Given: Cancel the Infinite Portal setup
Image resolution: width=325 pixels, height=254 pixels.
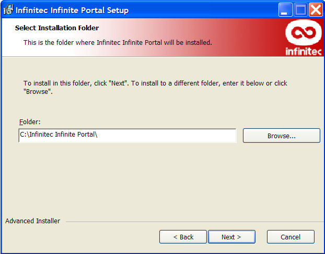Looking at the screenshot, I should (x=291, y=237).
